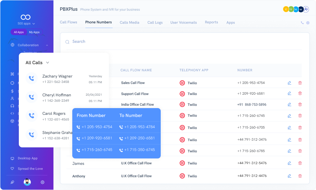Click Spread the Love link
Image resolution: width=316 pixels, height=190 pixels.
click(30, 169)
